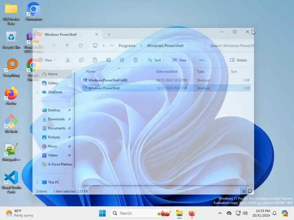Screen dimensions: 294x220
Task: Close the Windows PowerShell tab
Action: pyautogui.click(x=96, y=34)
